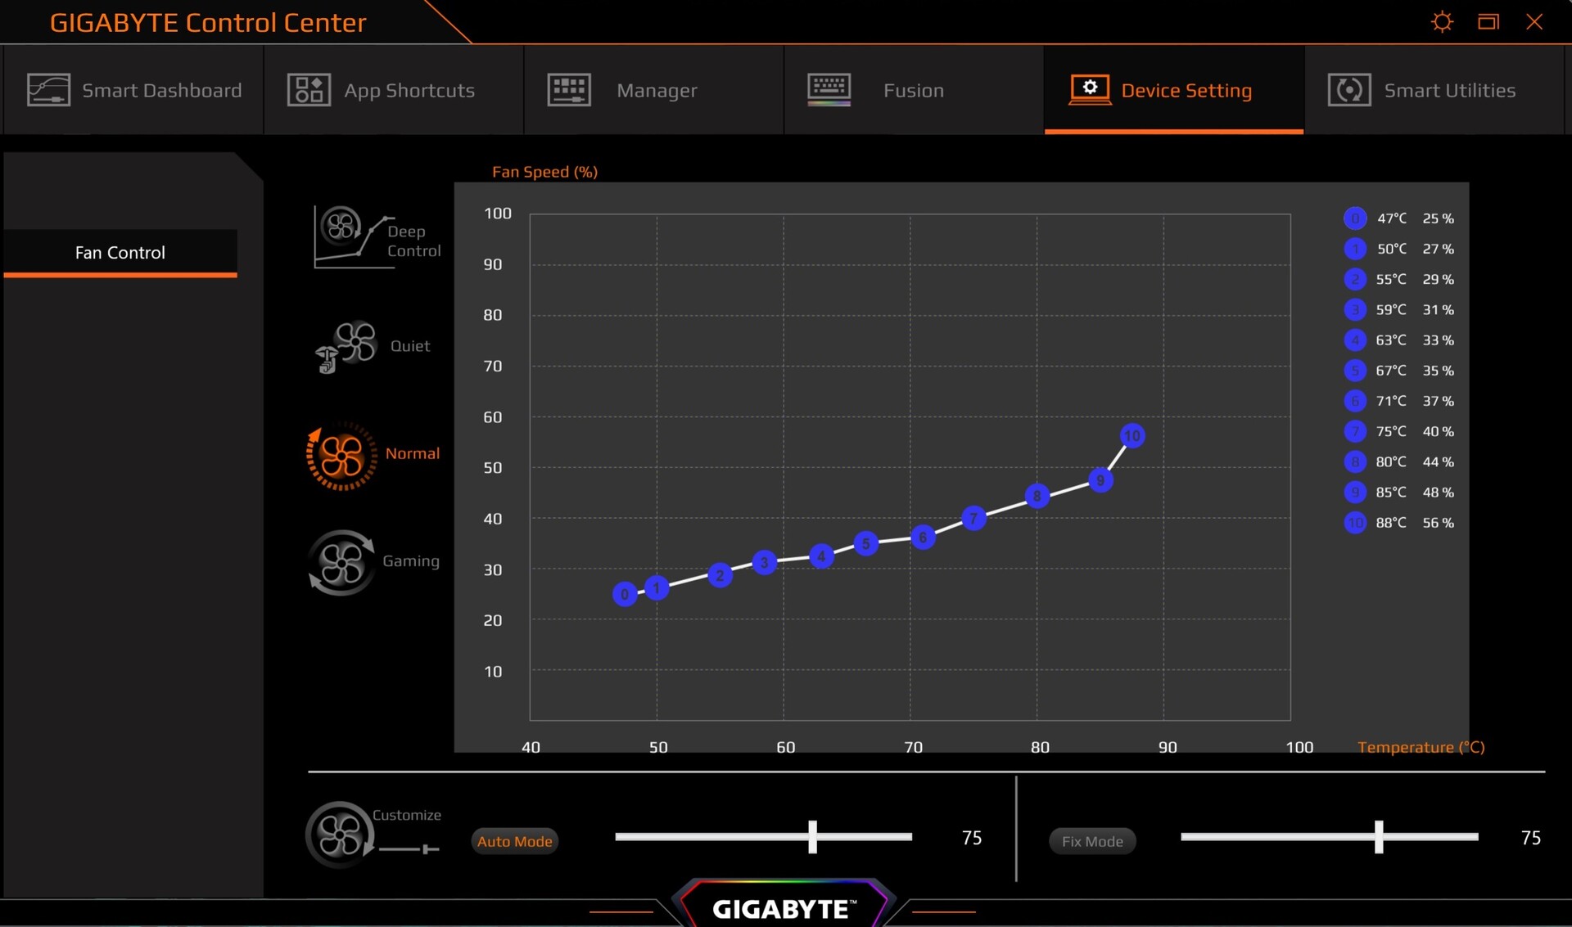Screen dimensions: 1572x927
Task: Click the Fix Mode slider handle
Action: 1379,837
